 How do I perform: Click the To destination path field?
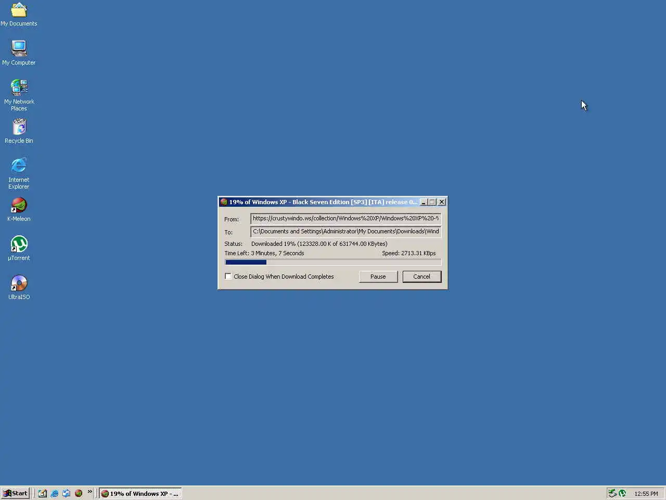pyautogui.click(x=346, y=232)
